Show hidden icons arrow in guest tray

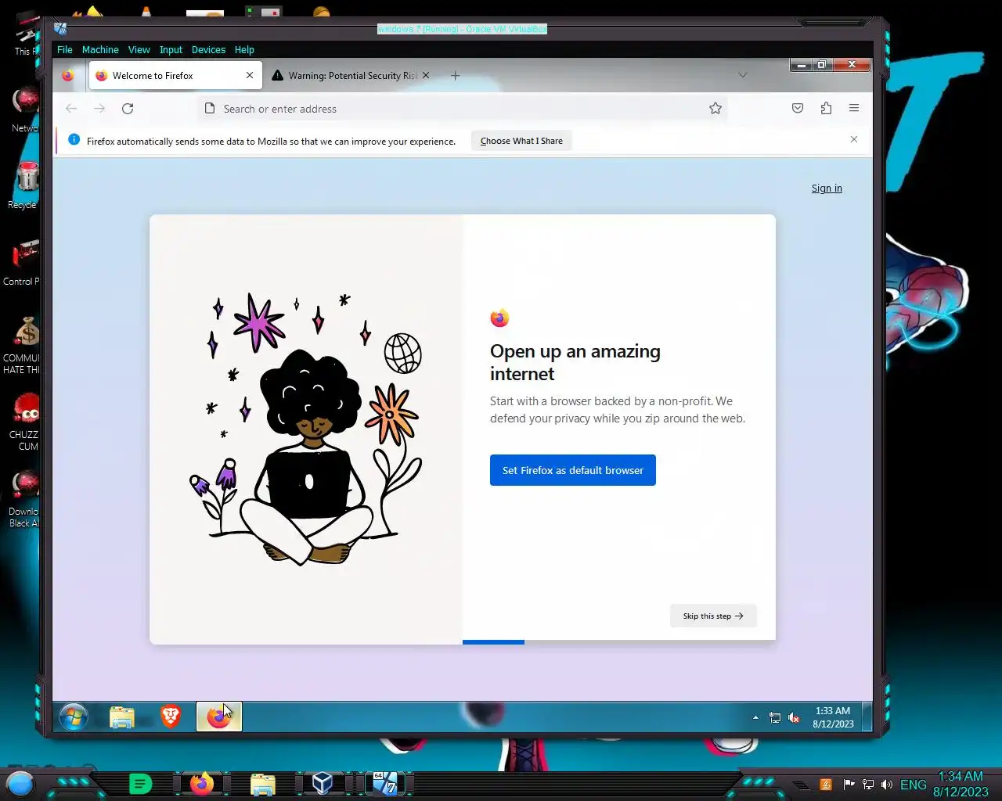(755, 717)
